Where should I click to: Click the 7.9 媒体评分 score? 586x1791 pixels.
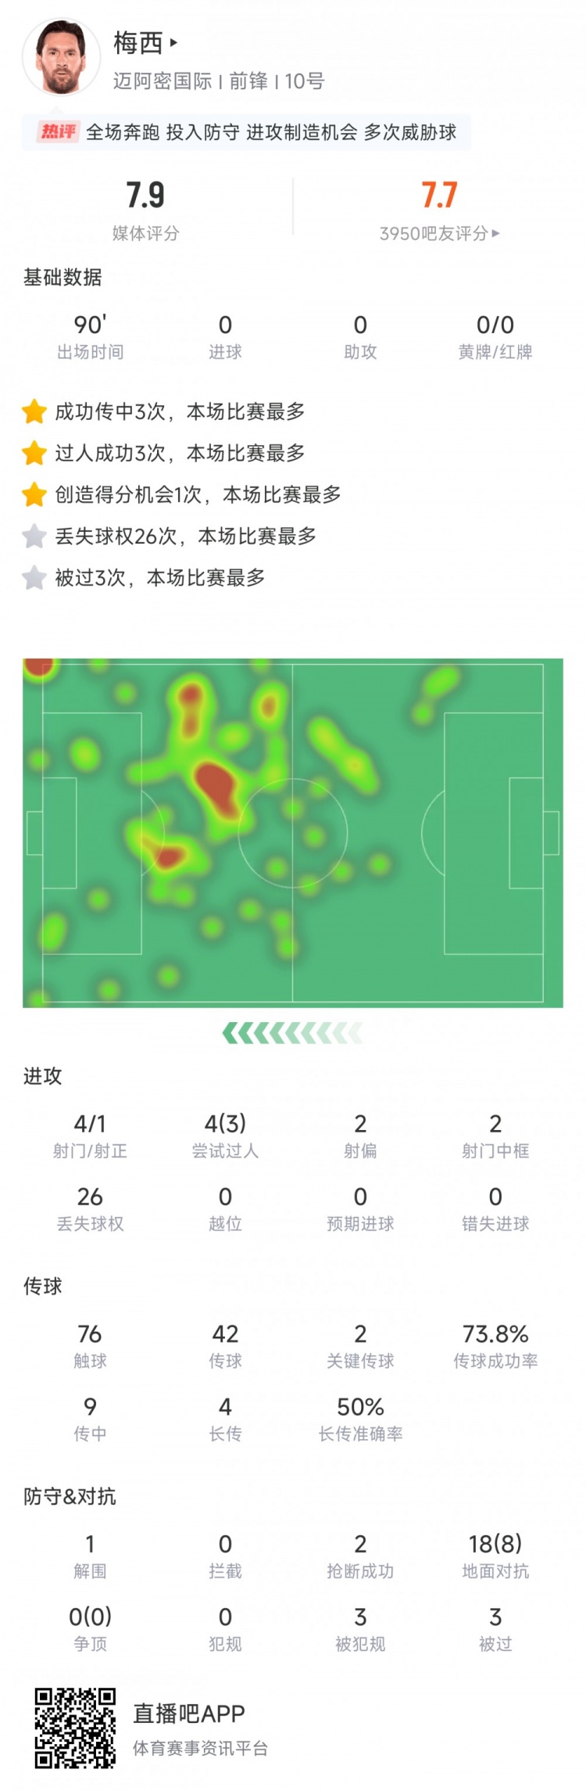click(x=145, y=196)
